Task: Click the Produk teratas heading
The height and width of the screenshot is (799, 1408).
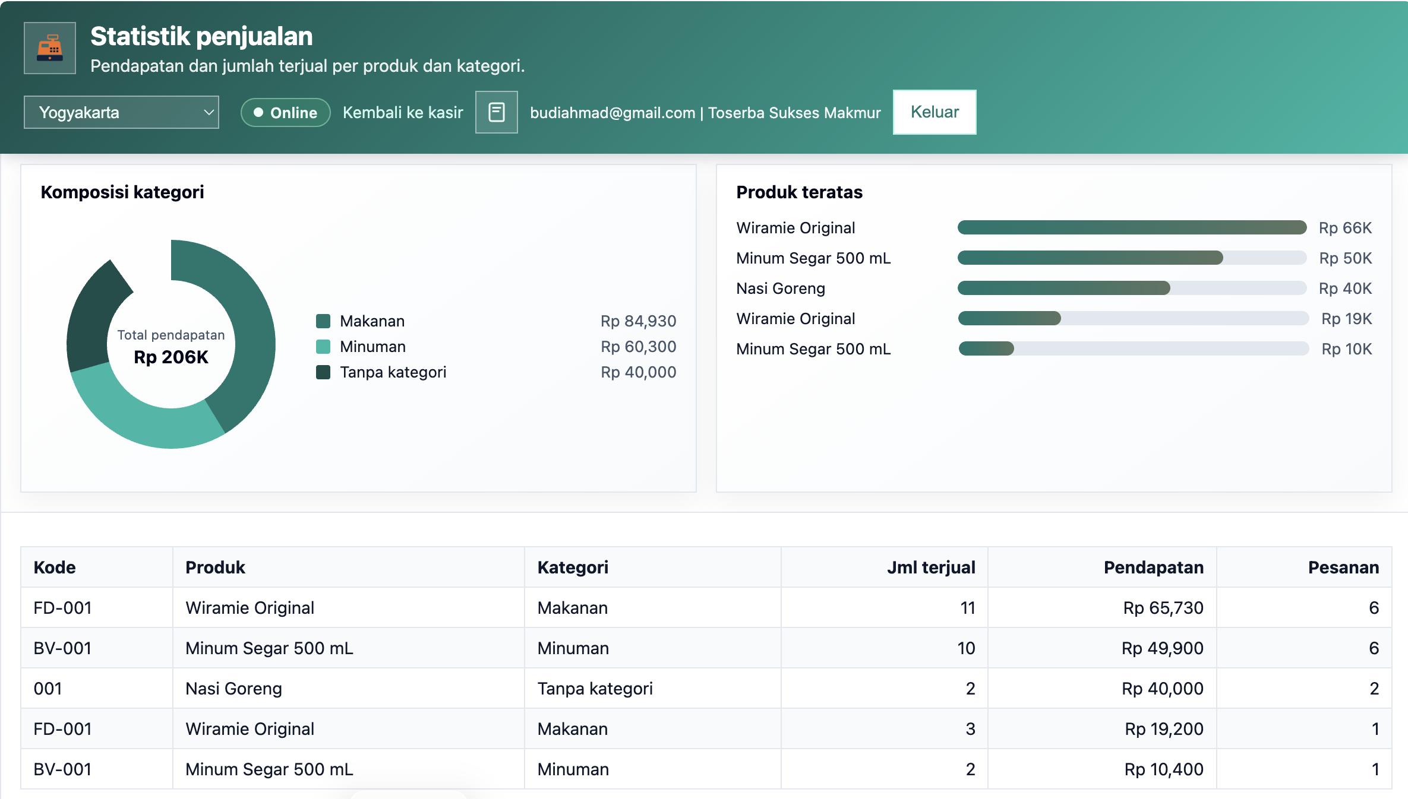Action: (799, 192)
